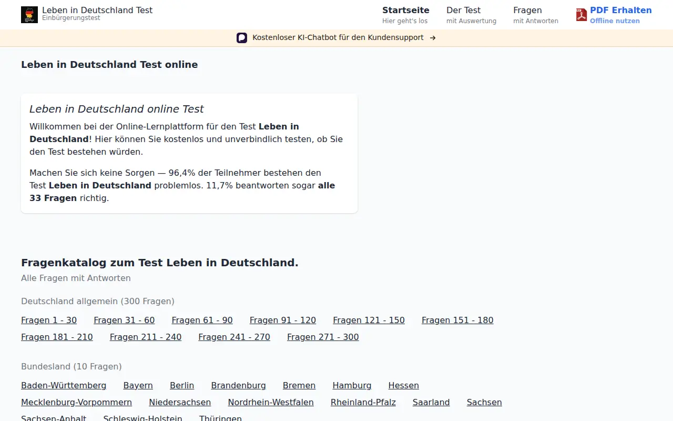Open Fragen 1 - 30
673x421 pixels.
click(x=49, y=320)
